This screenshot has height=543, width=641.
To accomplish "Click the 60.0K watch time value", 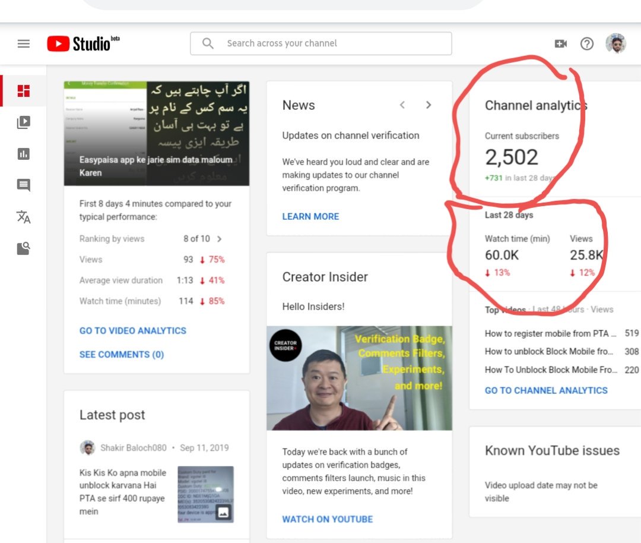I will click(x=502, y=255).
